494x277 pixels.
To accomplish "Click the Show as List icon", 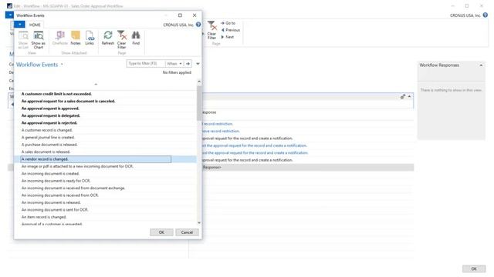I will [x=23, y=39].
